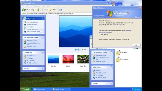Click Copy all items to CD

click(32, 29)
